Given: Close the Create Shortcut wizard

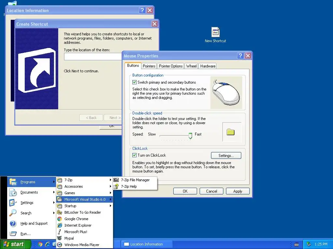Looking at the screenshot, I should point(154,24).
